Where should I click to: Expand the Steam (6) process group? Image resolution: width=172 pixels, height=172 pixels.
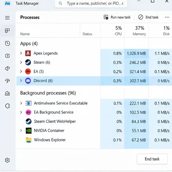(21, 62)
